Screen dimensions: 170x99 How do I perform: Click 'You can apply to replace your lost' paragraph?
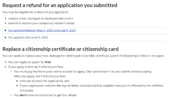click(83, 56)
